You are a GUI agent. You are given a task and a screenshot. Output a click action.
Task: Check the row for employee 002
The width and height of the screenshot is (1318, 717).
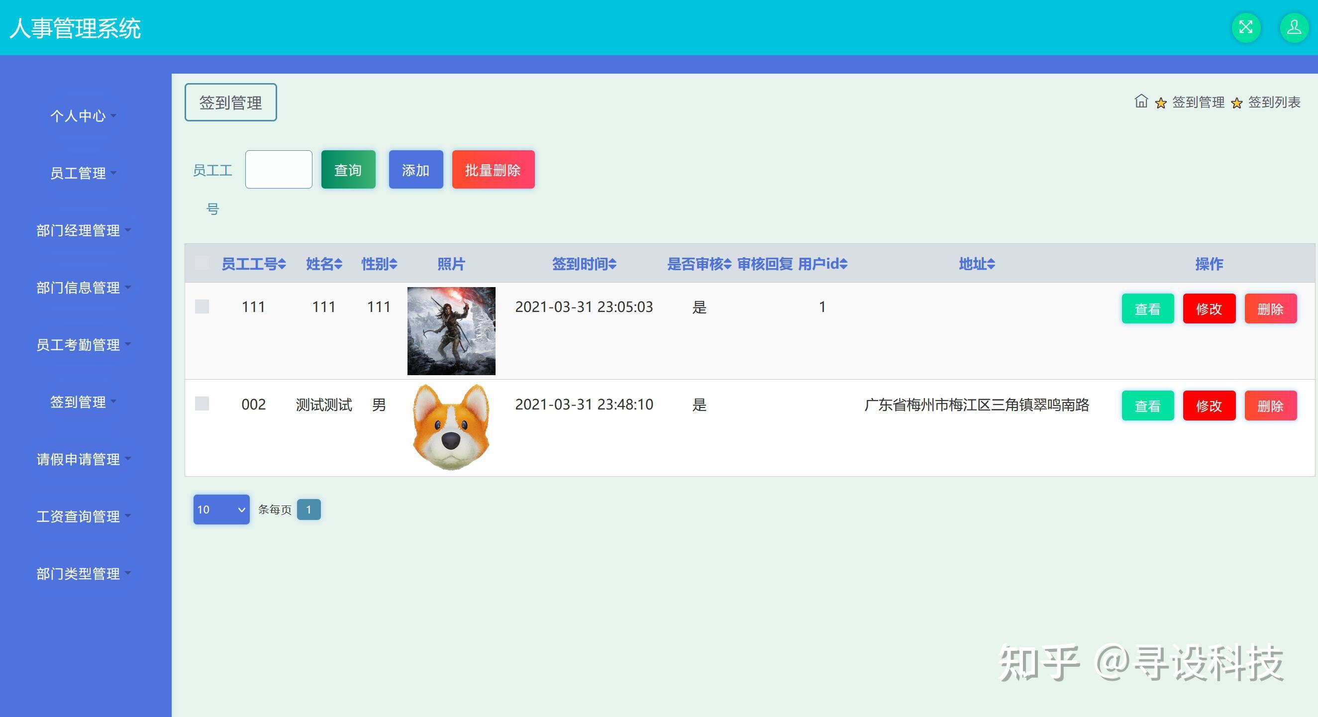coord(202,404)
